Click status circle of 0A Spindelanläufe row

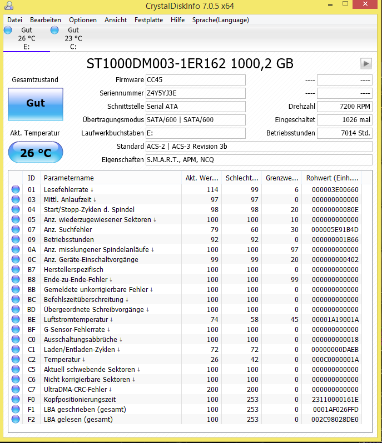[x=16, y=249]
